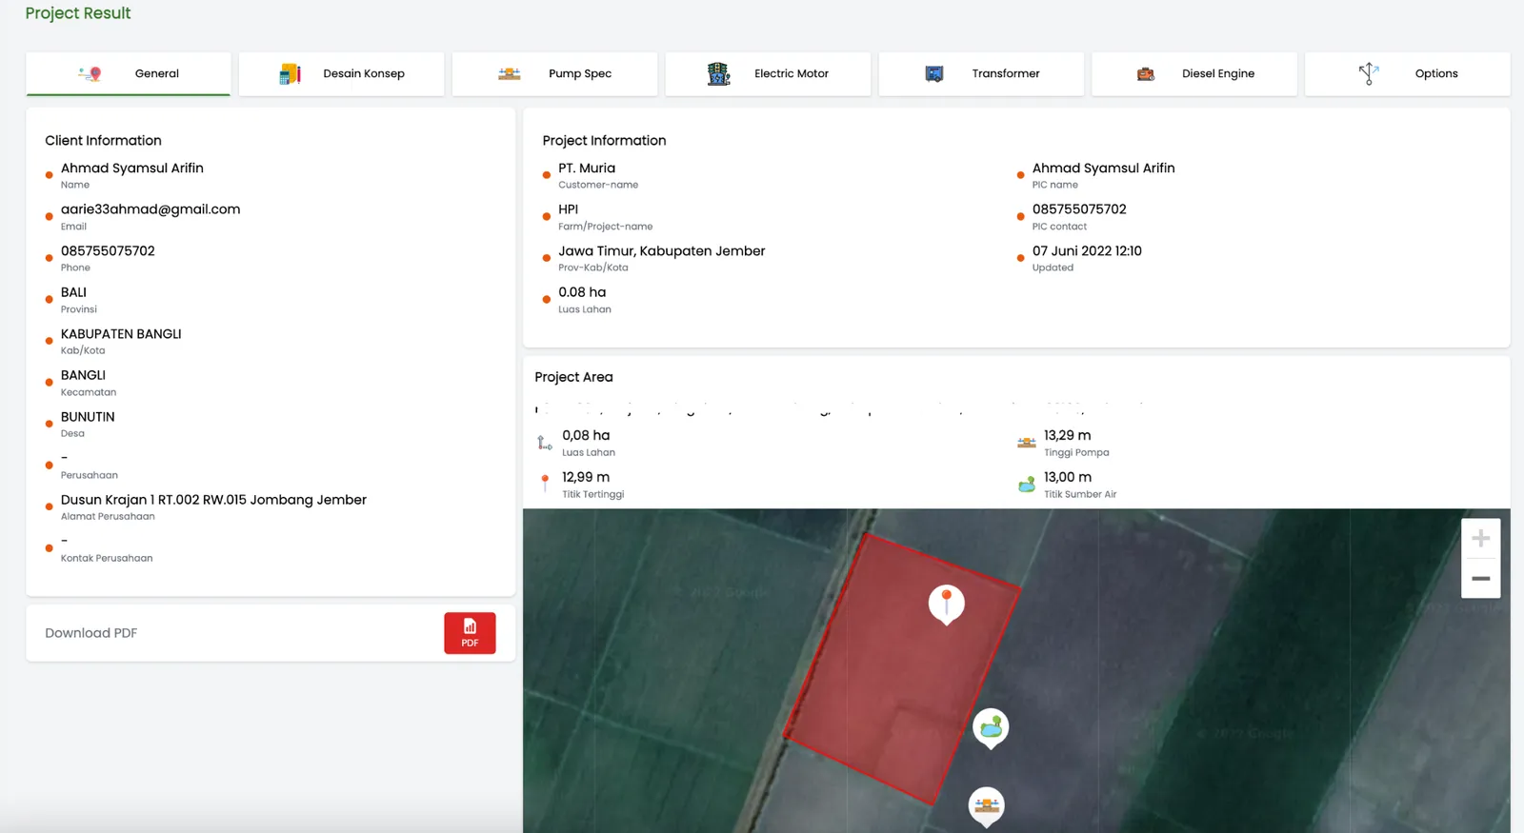1524x833 pixels.
Task: Click the company address Dusun Krajan 1
Action: click(213, 500)
